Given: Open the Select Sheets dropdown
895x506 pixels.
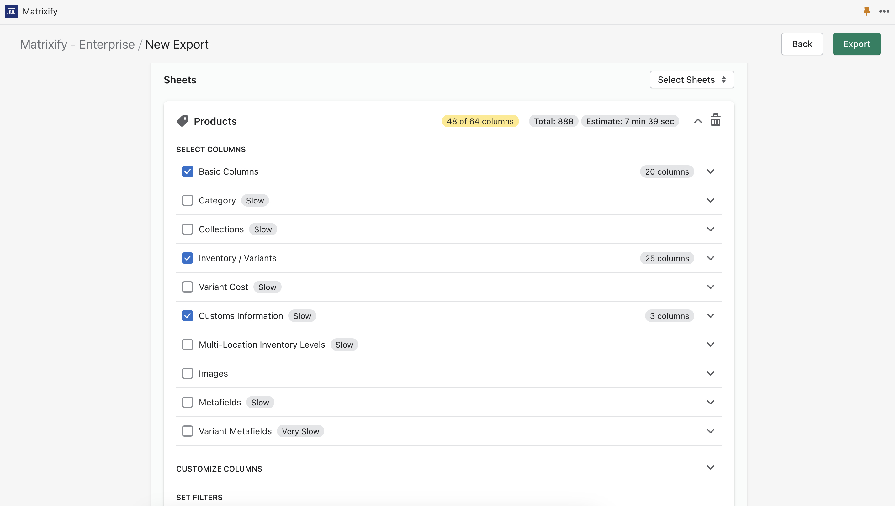Looking at the screenshot, I should (692, 80).
